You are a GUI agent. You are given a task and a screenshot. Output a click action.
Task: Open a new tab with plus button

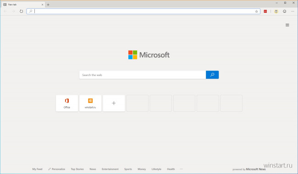click(x=48, y=5)
